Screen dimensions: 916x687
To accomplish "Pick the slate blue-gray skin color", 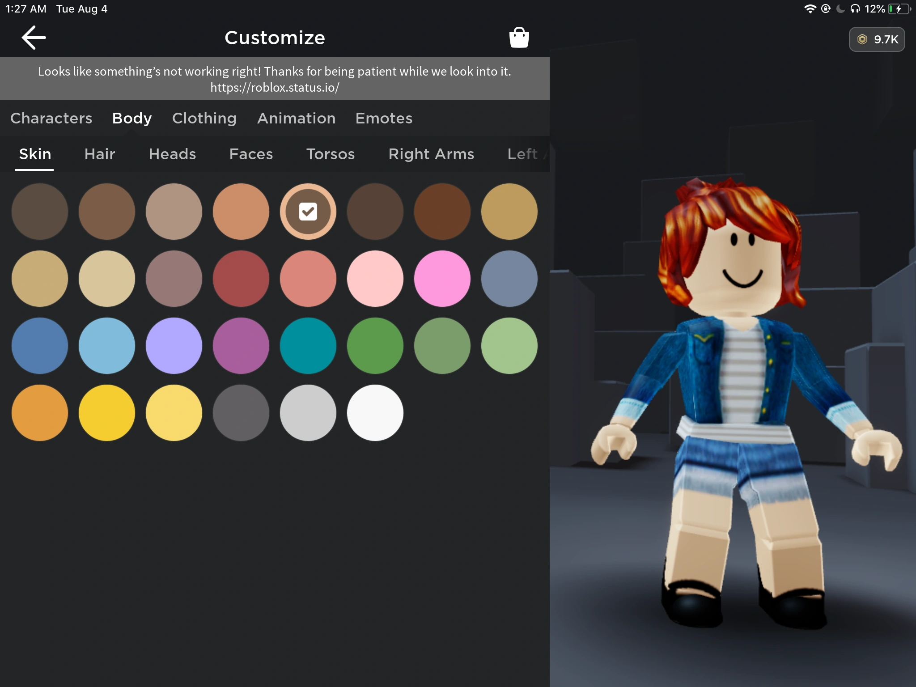I will coord(509,279).
